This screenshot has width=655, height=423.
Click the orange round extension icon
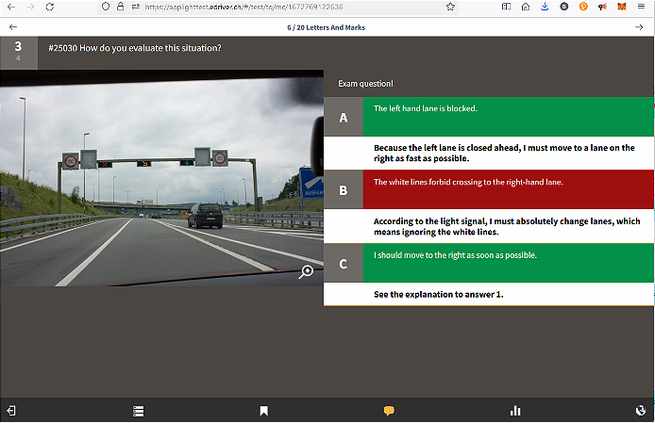click(x=583, y=7)
